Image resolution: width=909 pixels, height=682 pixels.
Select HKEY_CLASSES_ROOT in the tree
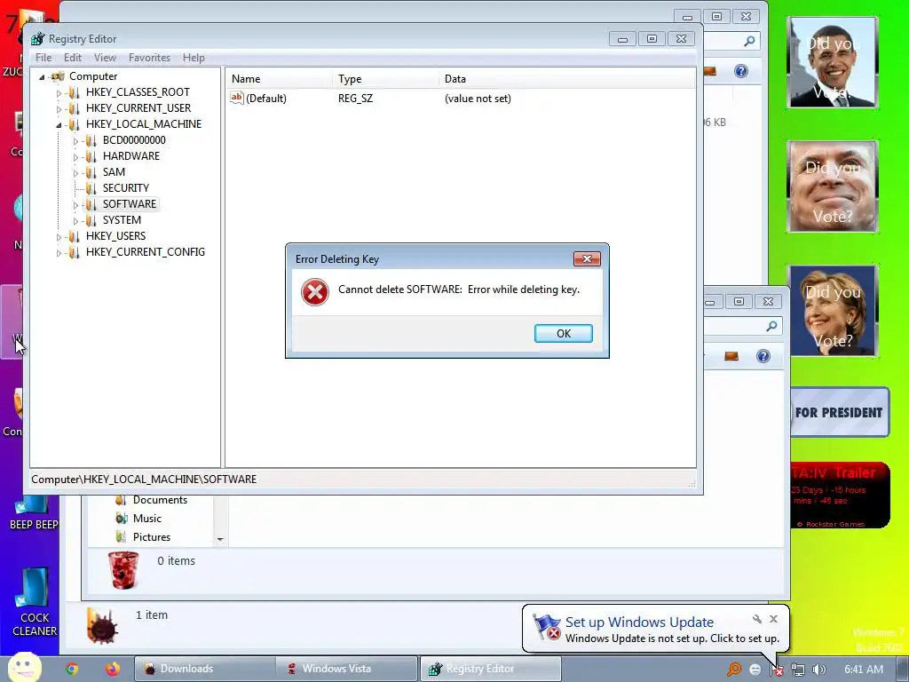138,92
